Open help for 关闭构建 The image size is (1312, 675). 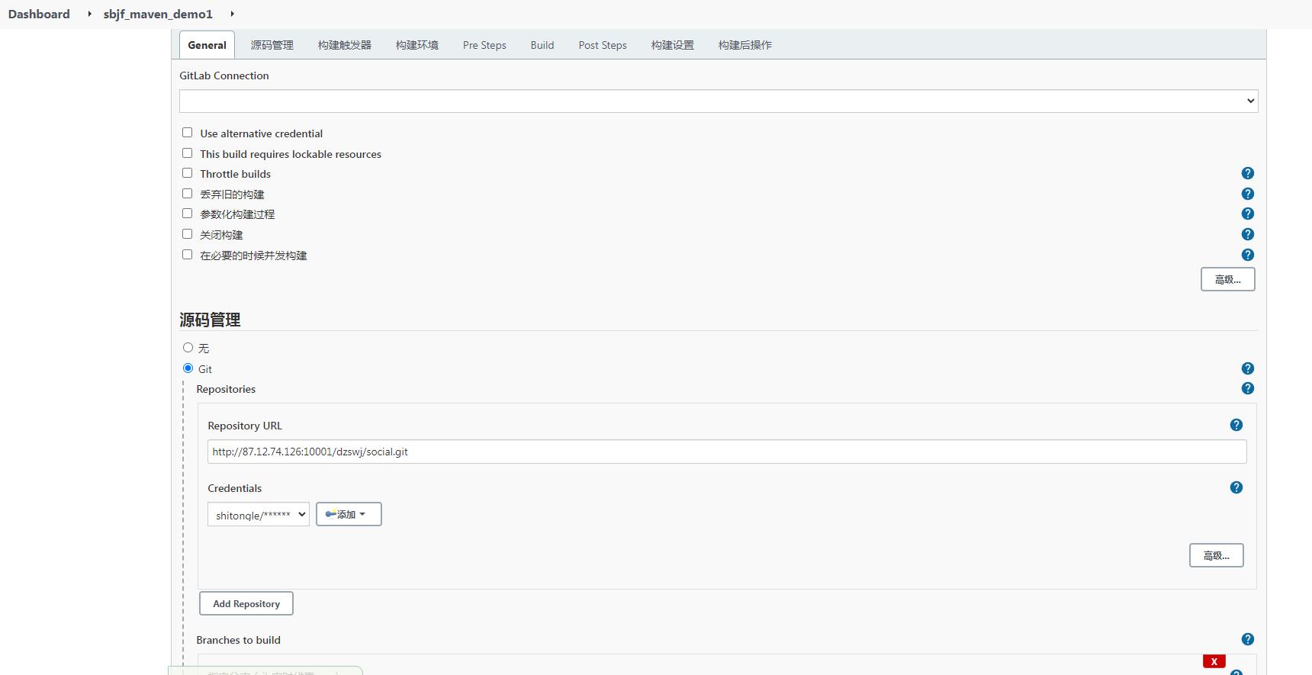tap(1248, 234)
